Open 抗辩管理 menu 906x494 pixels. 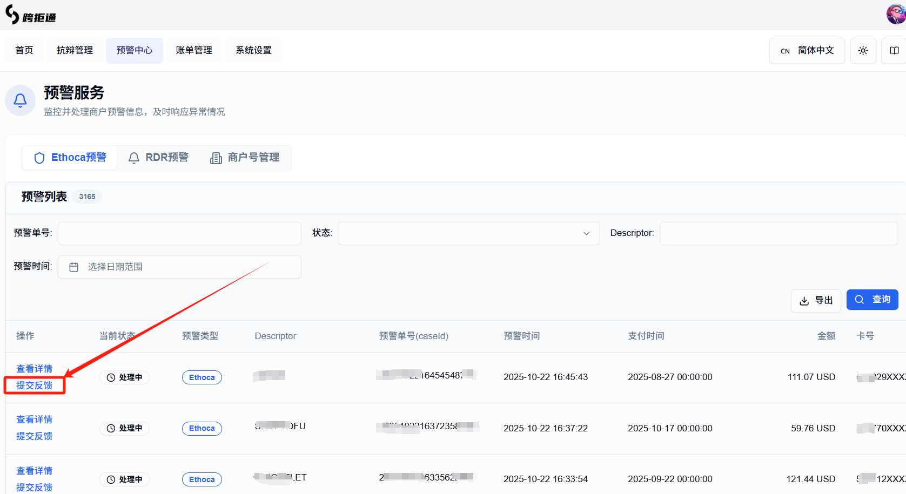(x=75, y=50)
